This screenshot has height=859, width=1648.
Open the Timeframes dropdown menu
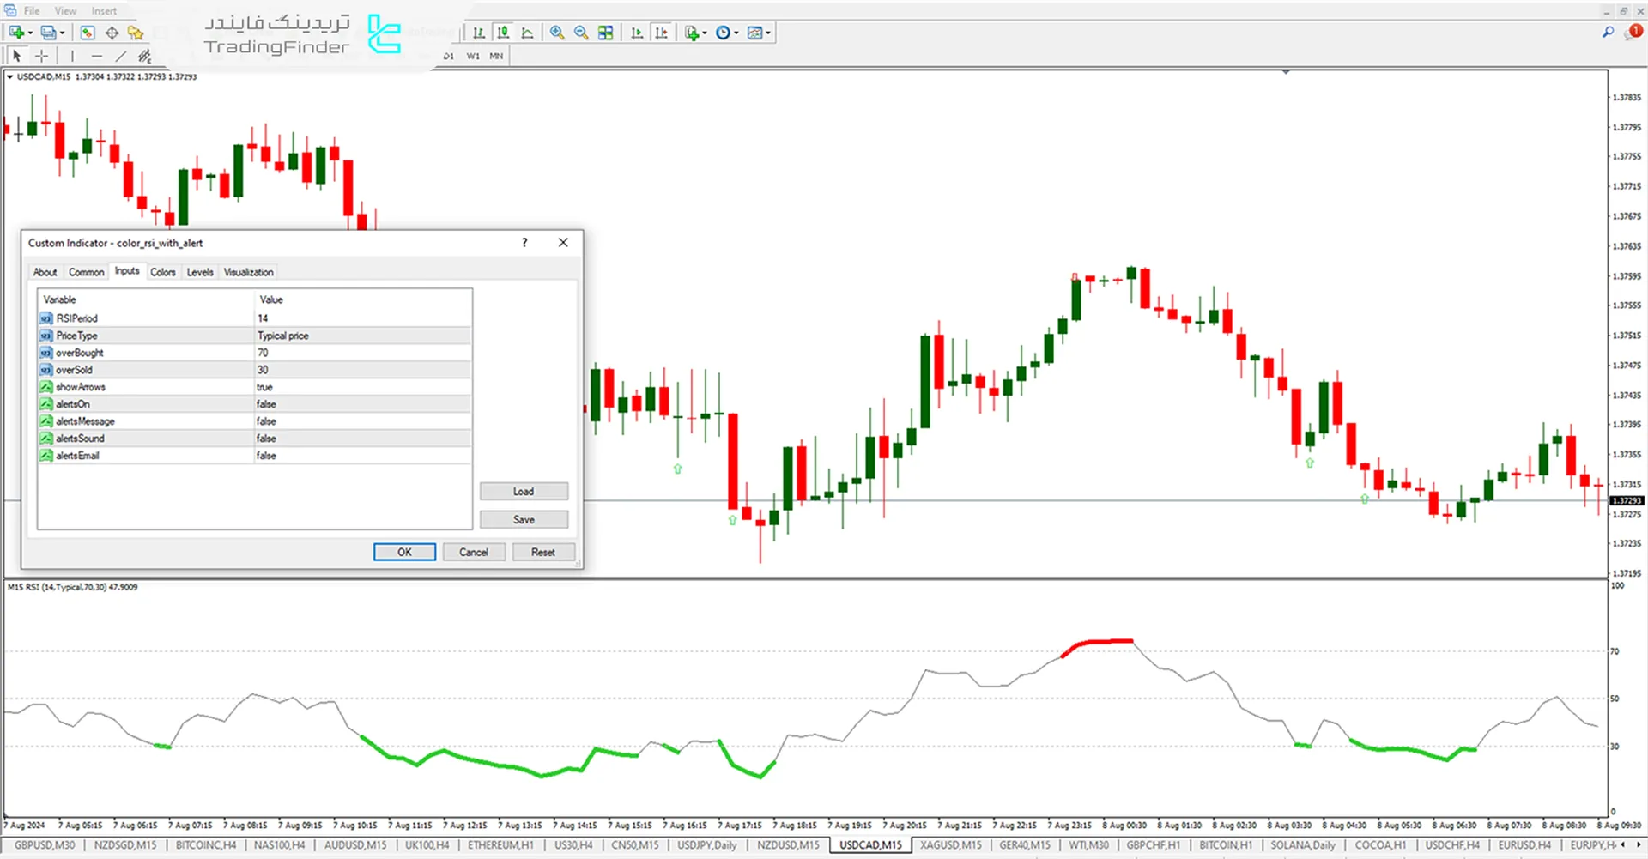pyautogui.click(x=736, y=33)
